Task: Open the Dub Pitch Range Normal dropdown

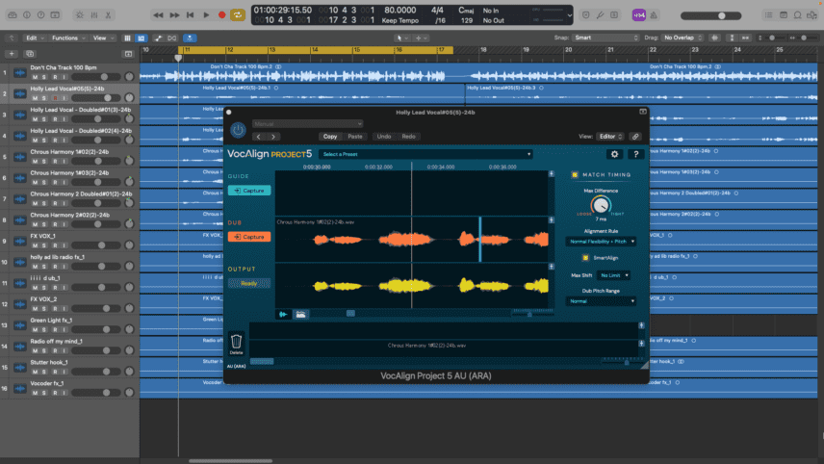Action: tap(601, 301)
